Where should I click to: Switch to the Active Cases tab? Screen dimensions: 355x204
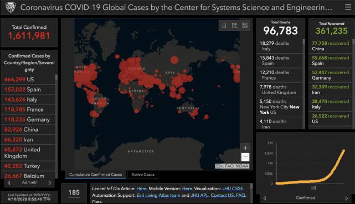click(143, 174)
